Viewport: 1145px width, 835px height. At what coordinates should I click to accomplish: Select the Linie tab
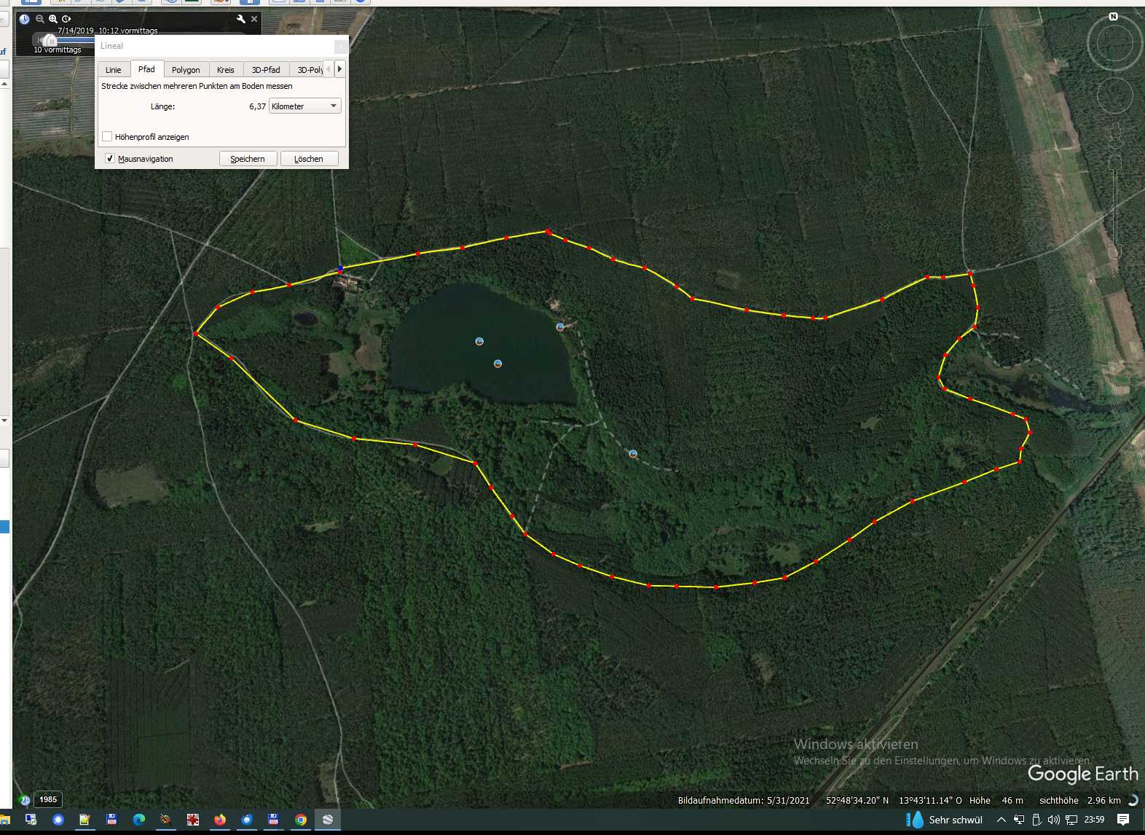pyautogui.click(x=113, y=70)
